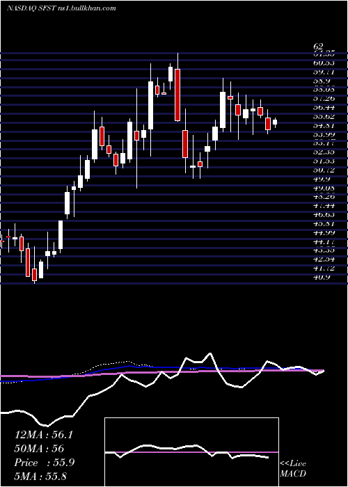348x487 pixels.
Task: Click the 51.53 price axis label
Action: click(x=324, y=161)
